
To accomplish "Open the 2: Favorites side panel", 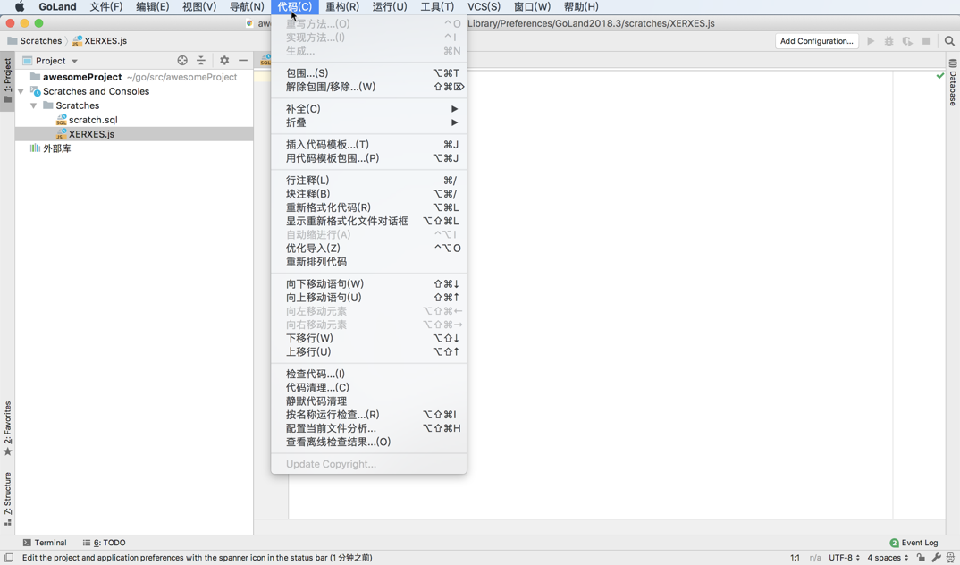I will click(7, 428).
